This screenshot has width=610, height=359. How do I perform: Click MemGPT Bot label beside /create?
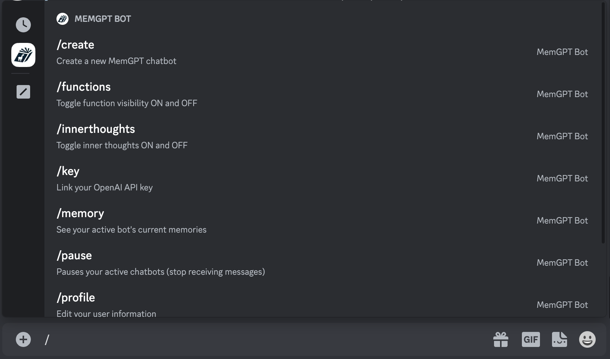click(x=562, y=52)
